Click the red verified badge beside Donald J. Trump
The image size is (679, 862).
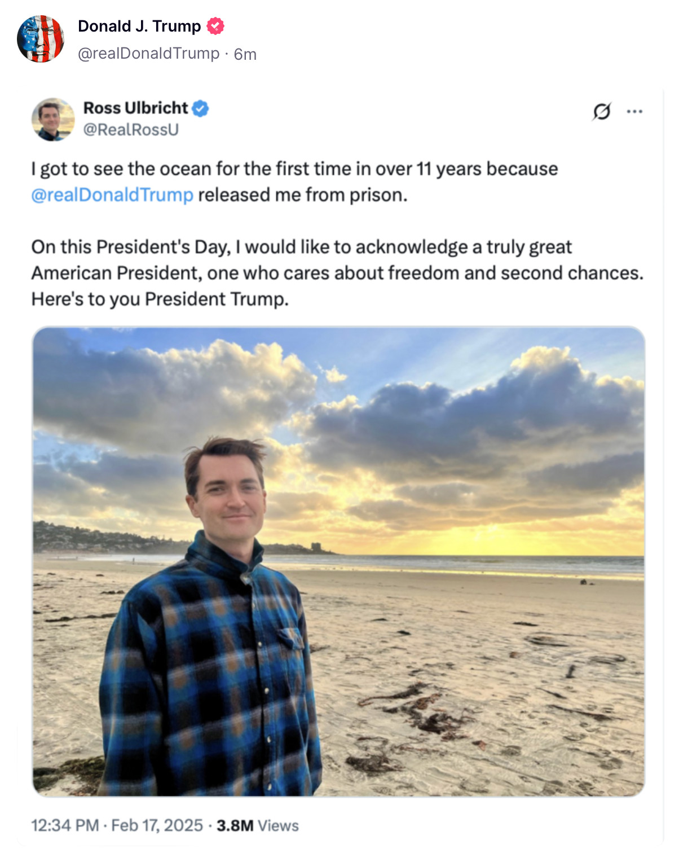[x=215, y=26]
